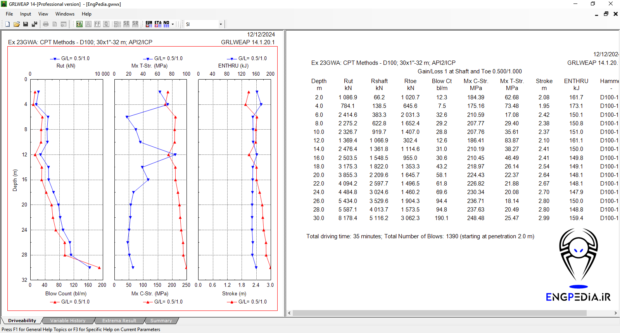Click the print preview page icon
The image size is (620, 333).
(55, 24)
